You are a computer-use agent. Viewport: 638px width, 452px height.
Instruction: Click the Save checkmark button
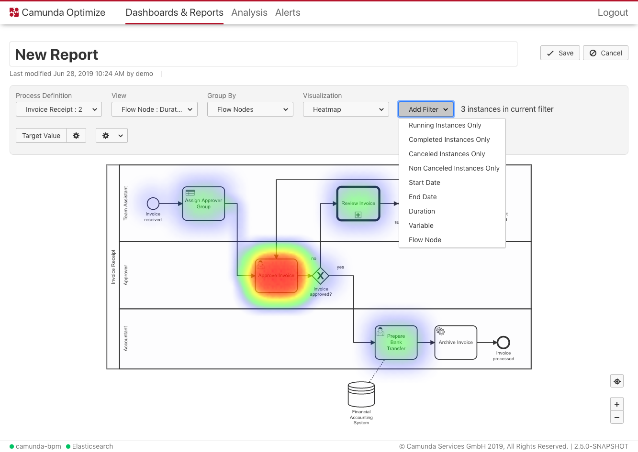pos(560,53)
